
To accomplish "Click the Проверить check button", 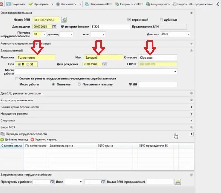I will pyautogui.click(x=39, y=4).
